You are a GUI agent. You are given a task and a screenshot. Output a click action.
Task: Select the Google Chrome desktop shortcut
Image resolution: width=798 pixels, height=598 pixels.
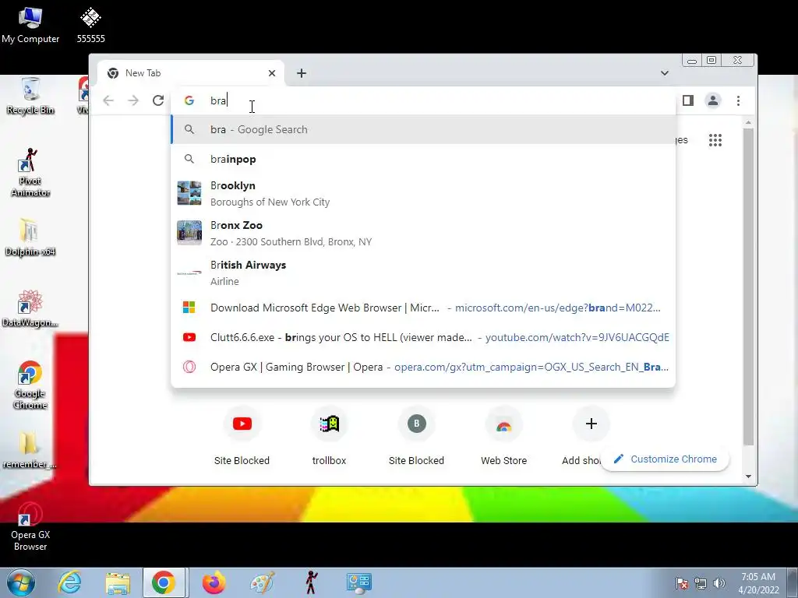(x=30, y=385)
